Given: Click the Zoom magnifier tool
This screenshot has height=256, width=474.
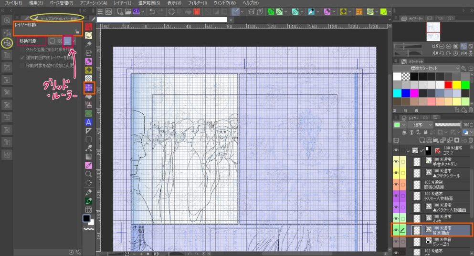Looking at the screenshot, I should pos(88,174).
